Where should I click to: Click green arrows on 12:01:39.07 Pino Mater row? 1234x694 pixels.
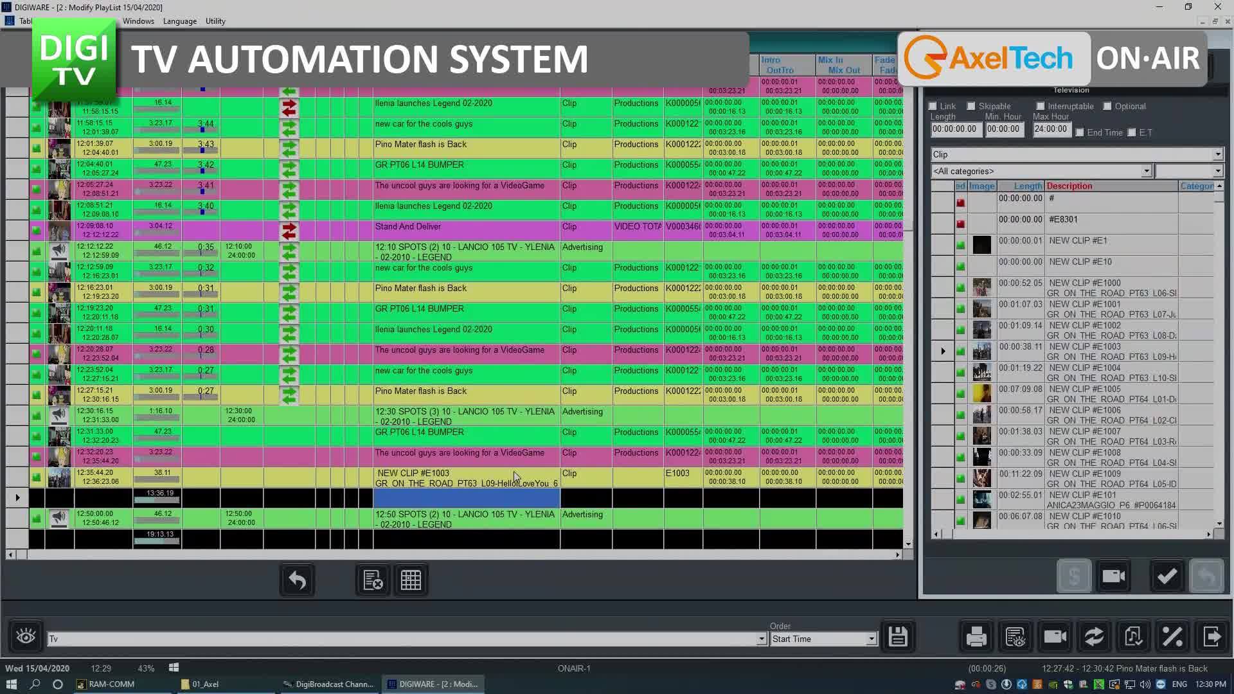click(x=289, y=148)
